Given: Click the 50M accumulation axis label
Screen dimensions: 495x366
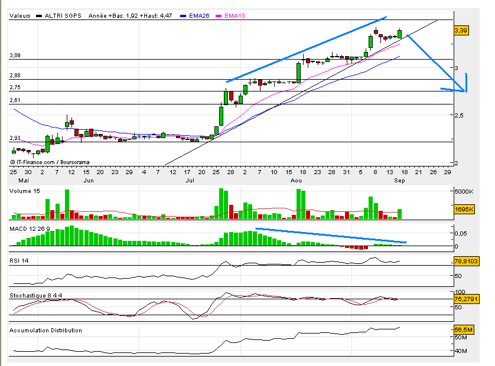Looking at the screenshot, I should [461, 338].
